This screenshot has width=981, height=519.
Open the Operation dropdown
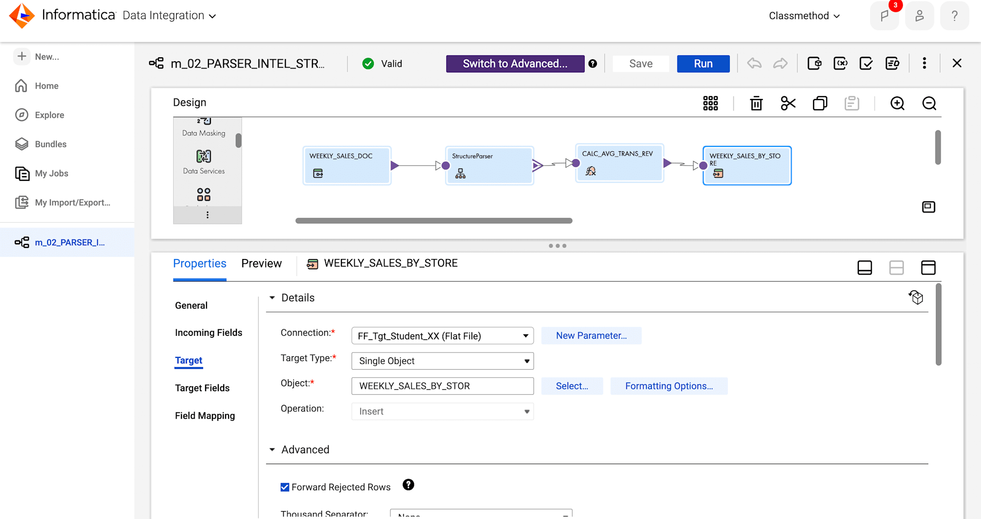(x=442, y=411)
